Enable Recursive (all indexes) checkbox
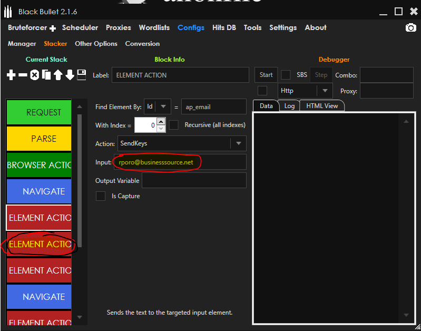Image resolution: width=421 pixels, height=331 pixels. pos(174,125)
